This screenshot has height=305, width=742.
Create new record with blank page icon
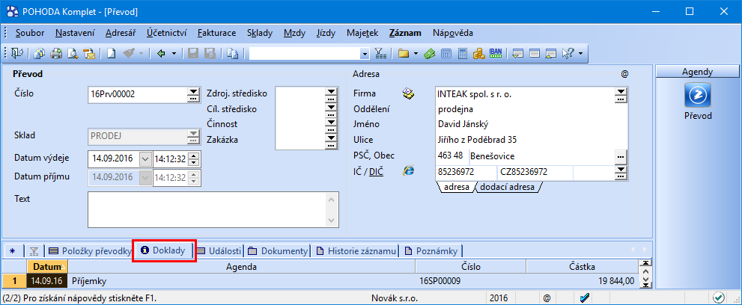[111, 53]
